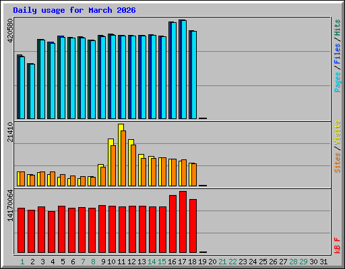Click the cyan Pages bar for day 16
Viewport: 345px width, 269px height.
point(174,71)
